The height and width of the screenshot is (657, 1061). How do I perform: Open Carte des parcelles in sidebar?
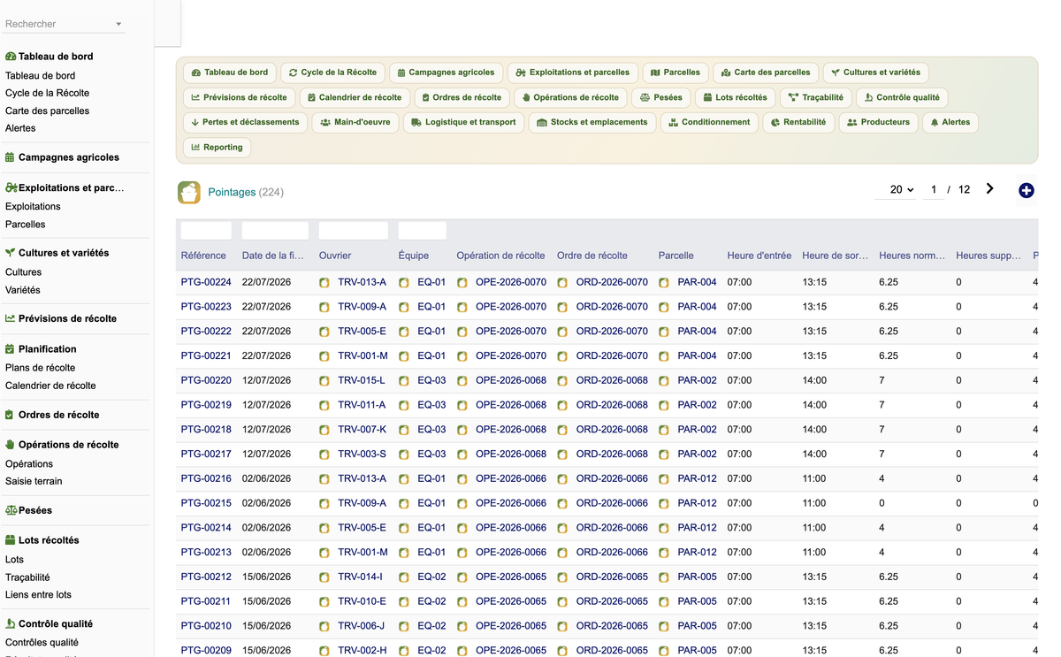click(x=47, y=111)
